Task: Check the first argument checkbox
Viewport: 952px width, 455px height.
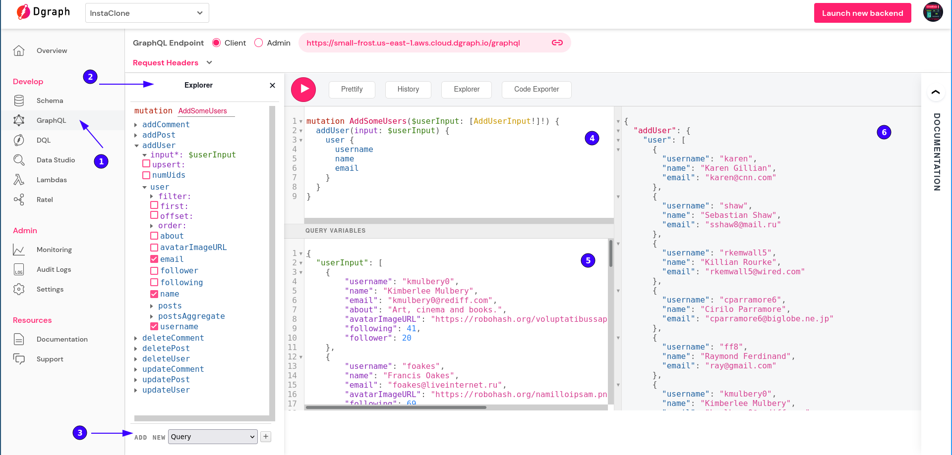Action: pos(154,205)
